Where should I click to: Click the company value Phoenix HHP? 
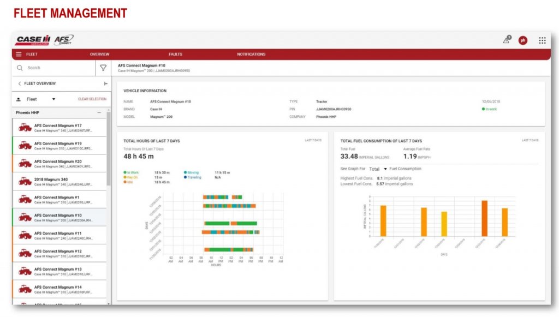[x=326, y=117]
